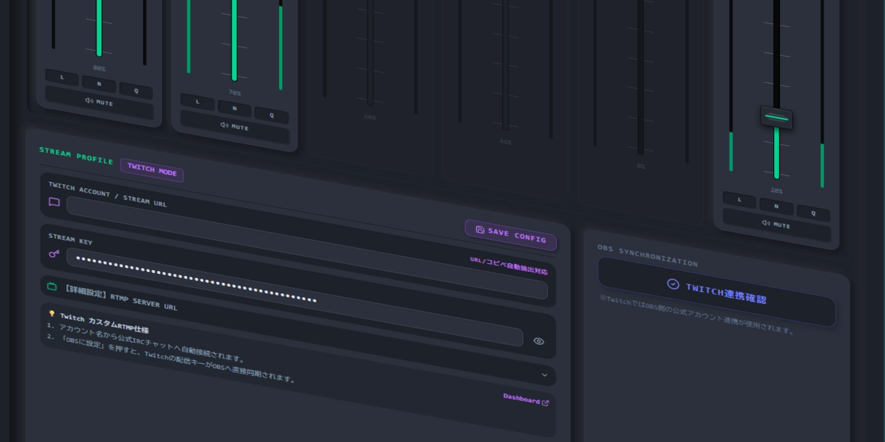Viewport: 885px width, 442px height.
Task: Click the OBS Synchronization heading
Action: [x=648, y=255]
